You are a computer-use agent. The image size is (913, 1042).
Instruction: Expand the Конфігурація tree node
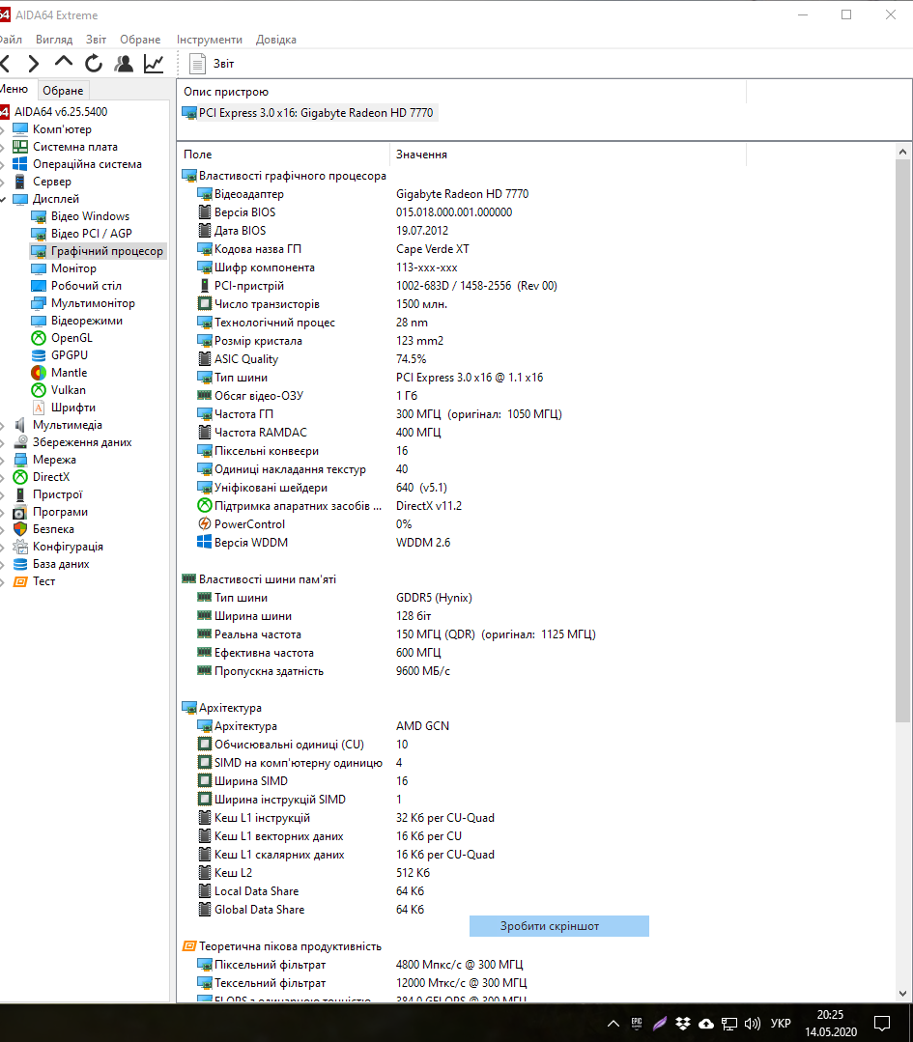3,547
